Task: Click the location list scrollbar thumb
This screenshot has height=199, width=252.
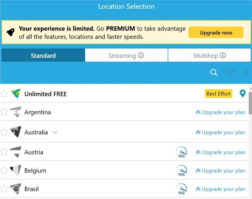Action: [x=250, y=103]
